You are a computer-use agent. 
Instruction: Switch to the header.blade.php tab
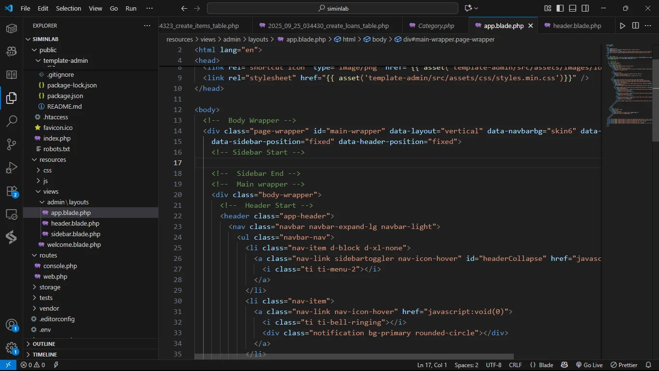577,26
